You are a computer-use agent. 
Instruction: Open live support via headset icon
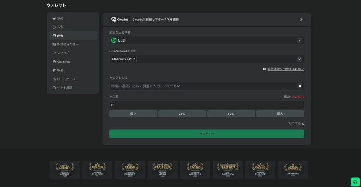[355, 182]
